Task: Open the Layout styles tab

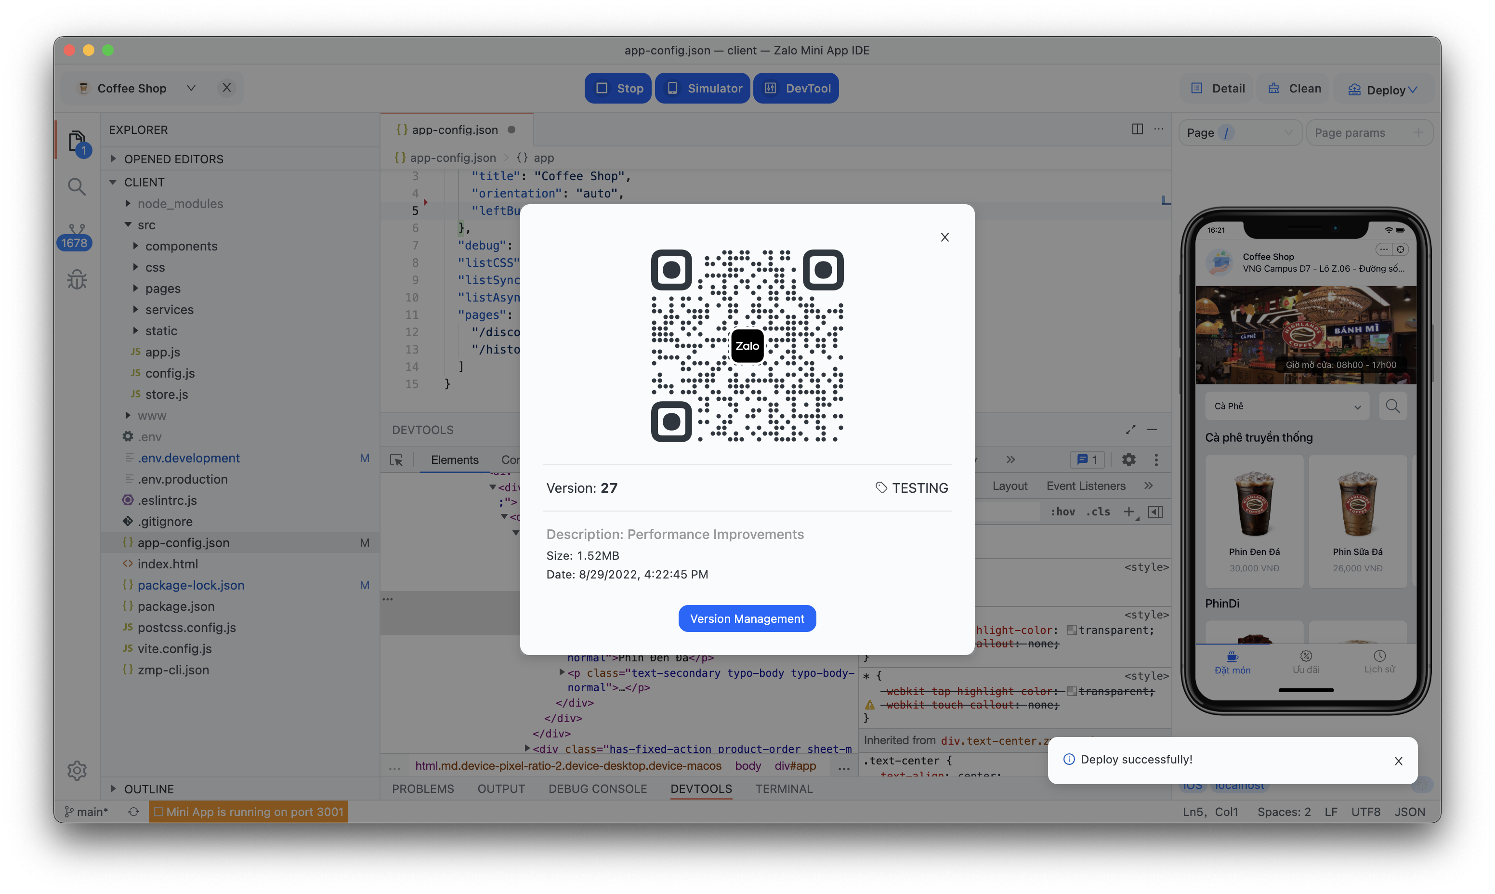Action: 1010,486
